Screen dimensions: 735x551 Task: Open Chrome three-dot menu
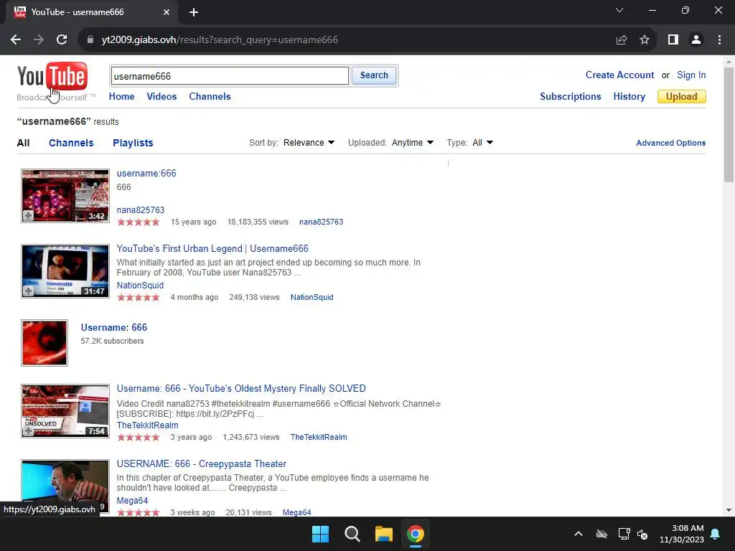click(x=719, y=40)
